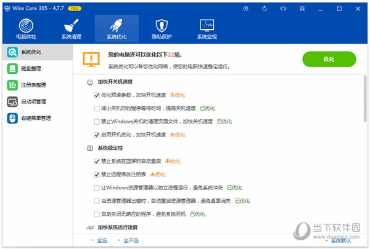370x249 pixels.
Task: Click the orange warning monitor icon
Action: [x=91, y=59]
